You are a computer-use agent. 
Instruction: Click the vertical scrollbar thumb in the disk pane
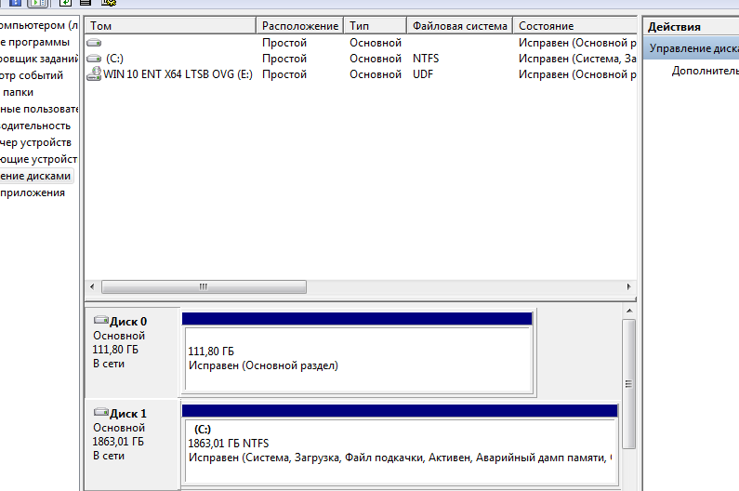628,384
